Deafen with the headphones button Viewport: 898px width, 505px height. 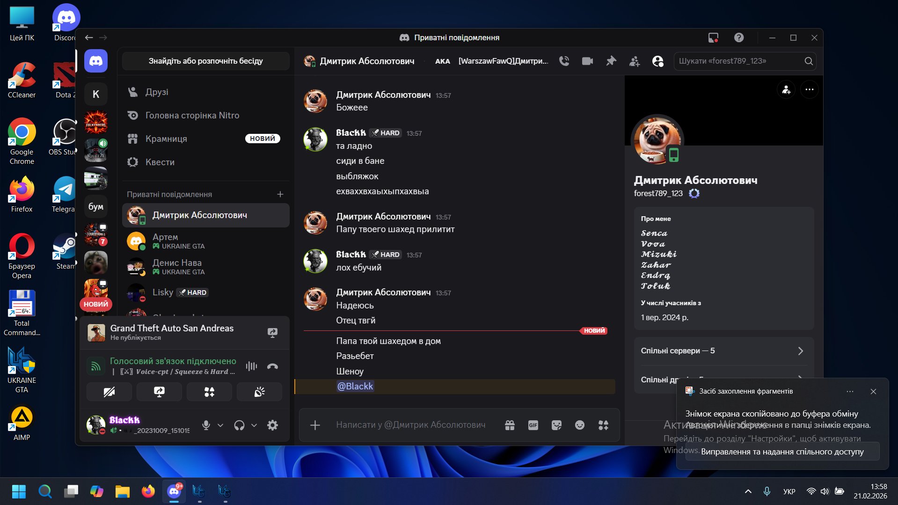(239, 425)
